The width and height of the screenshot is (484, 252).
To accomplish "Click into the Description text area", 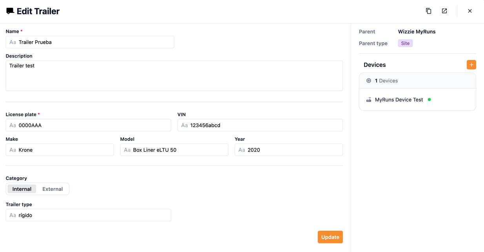I will click(174, 76).
